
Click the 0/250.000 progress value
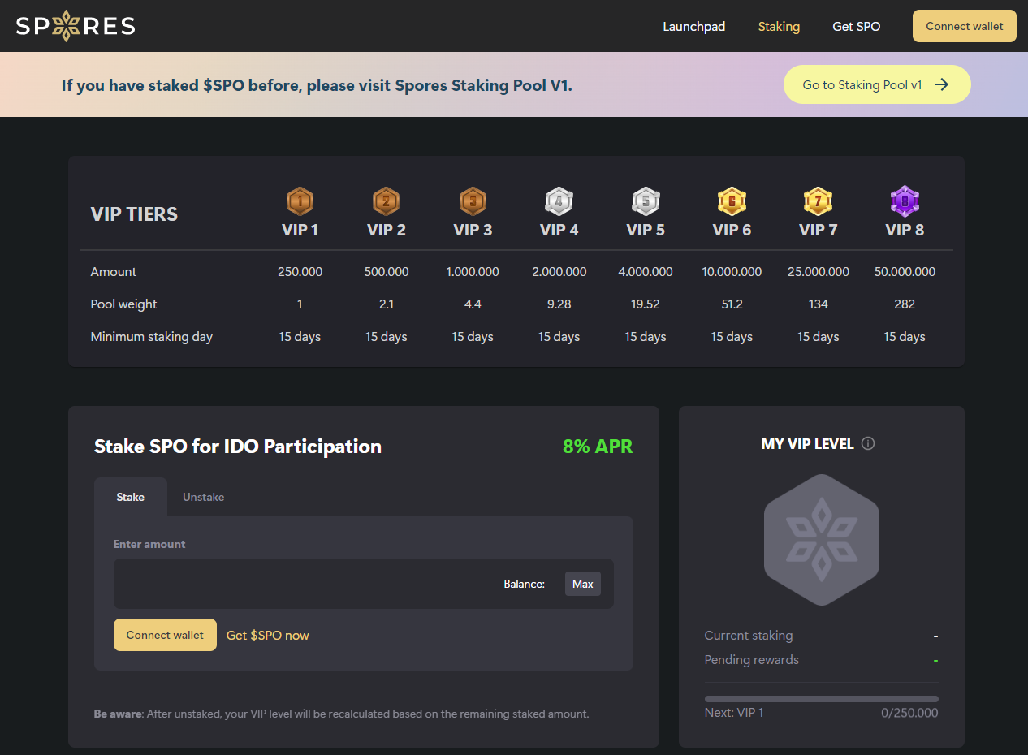tap(909, 713)
